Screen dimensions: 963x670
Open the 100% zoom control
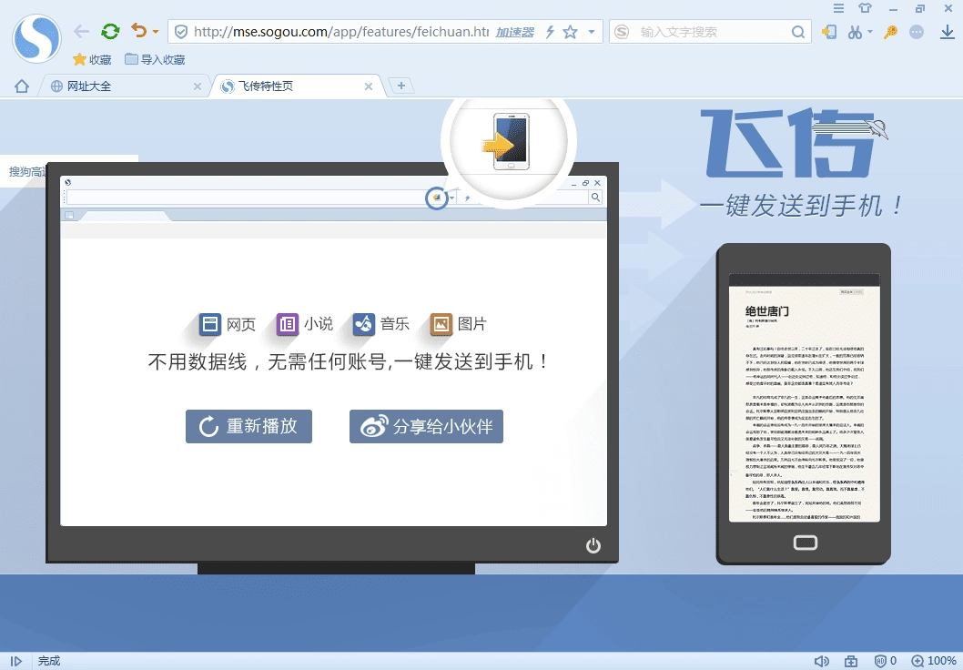[x=933, y=661]
